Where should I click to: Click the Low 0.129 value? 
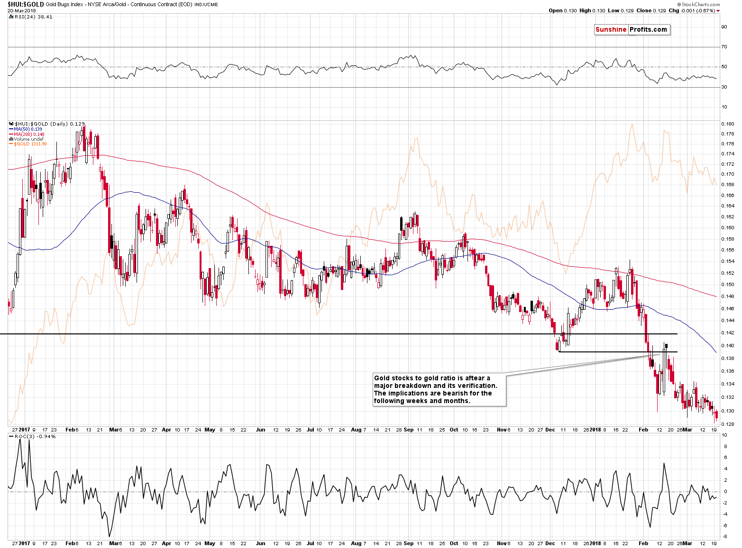tap(621, 11)
